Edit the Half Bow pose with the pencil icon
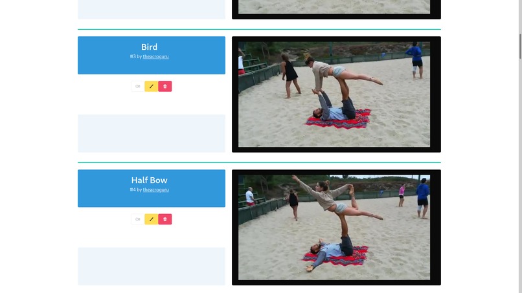The image size is (522, 293). coord(151,219)
